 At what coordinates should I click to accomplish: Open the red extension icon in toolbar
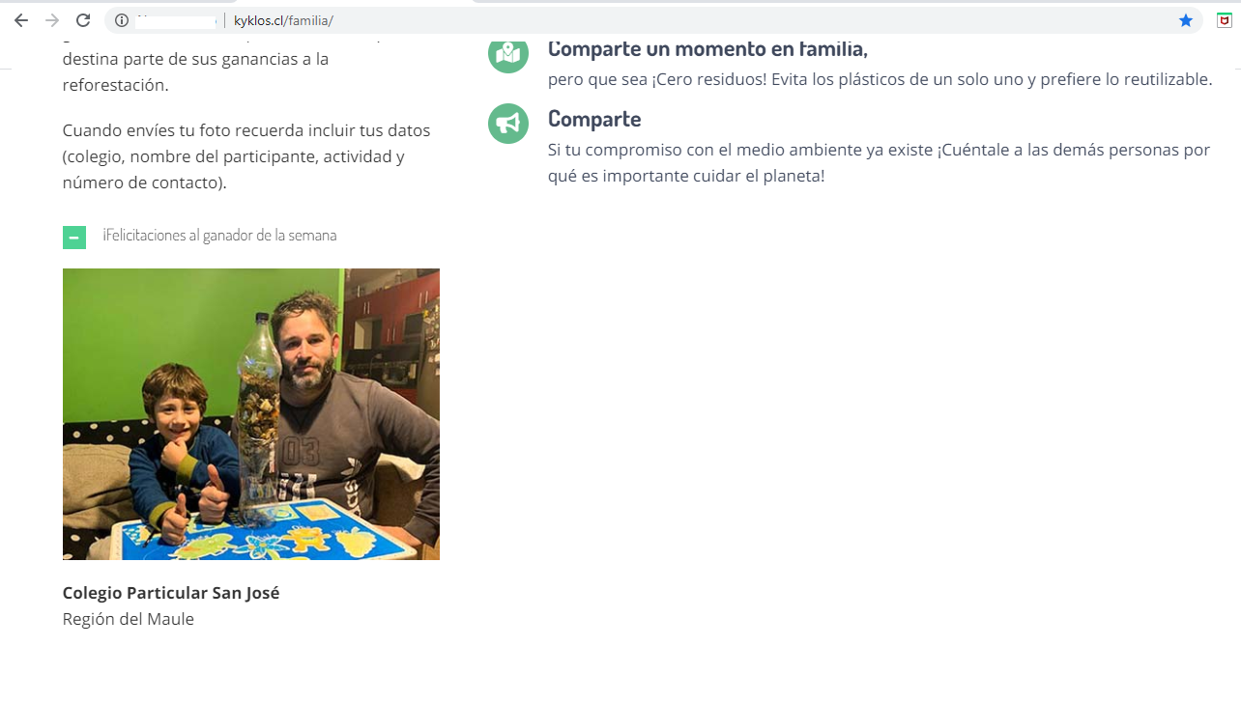(x=1224, y=20)
